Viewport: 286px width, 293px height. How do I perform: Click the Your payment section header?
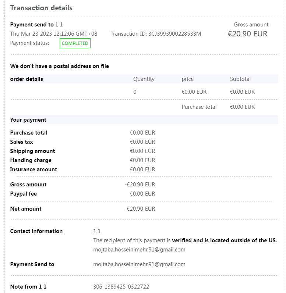pos(28,120)
